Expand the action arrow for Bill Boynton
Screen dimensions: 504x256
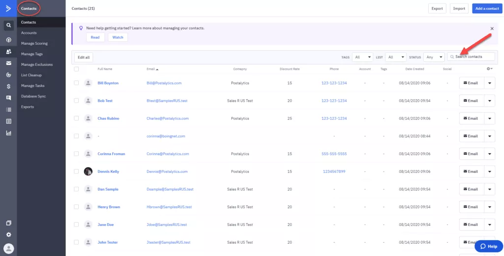coord(490,83)
